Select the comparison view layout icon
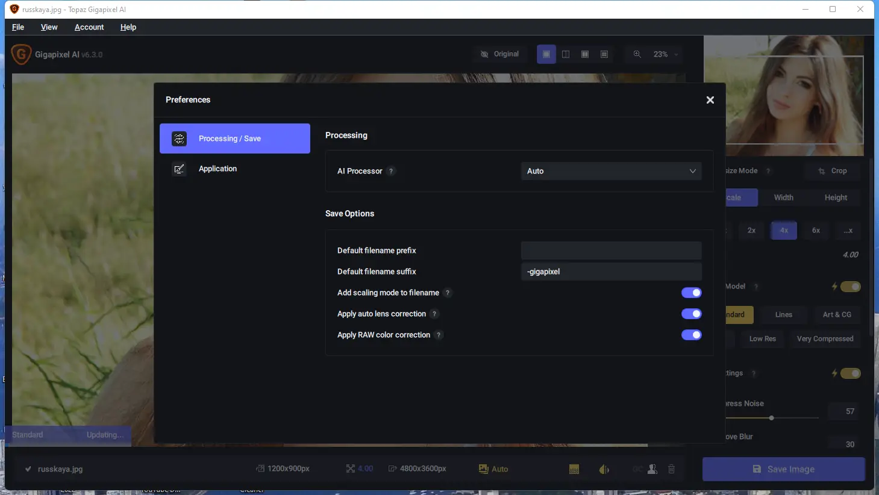879x495 pixels. click(x=604, y=54)
